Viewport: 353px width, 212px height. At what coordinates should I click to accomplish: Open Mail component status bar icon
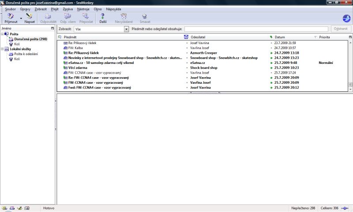click(12, 208)
